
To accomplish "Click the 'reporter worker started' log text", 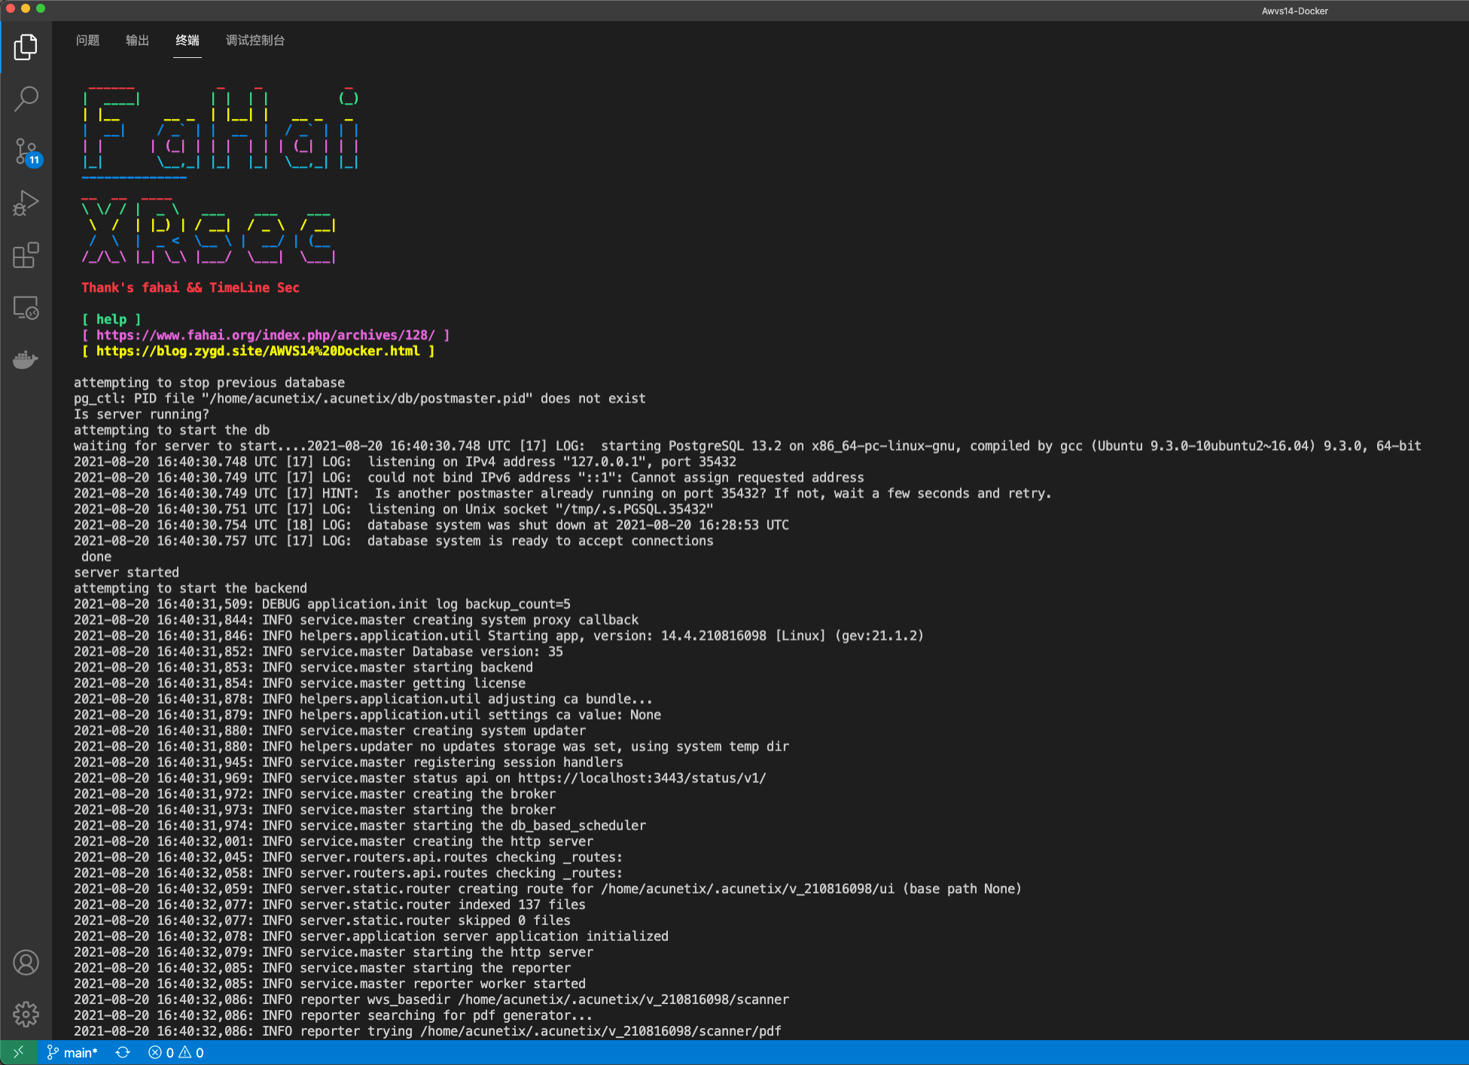I will point(499,984).
